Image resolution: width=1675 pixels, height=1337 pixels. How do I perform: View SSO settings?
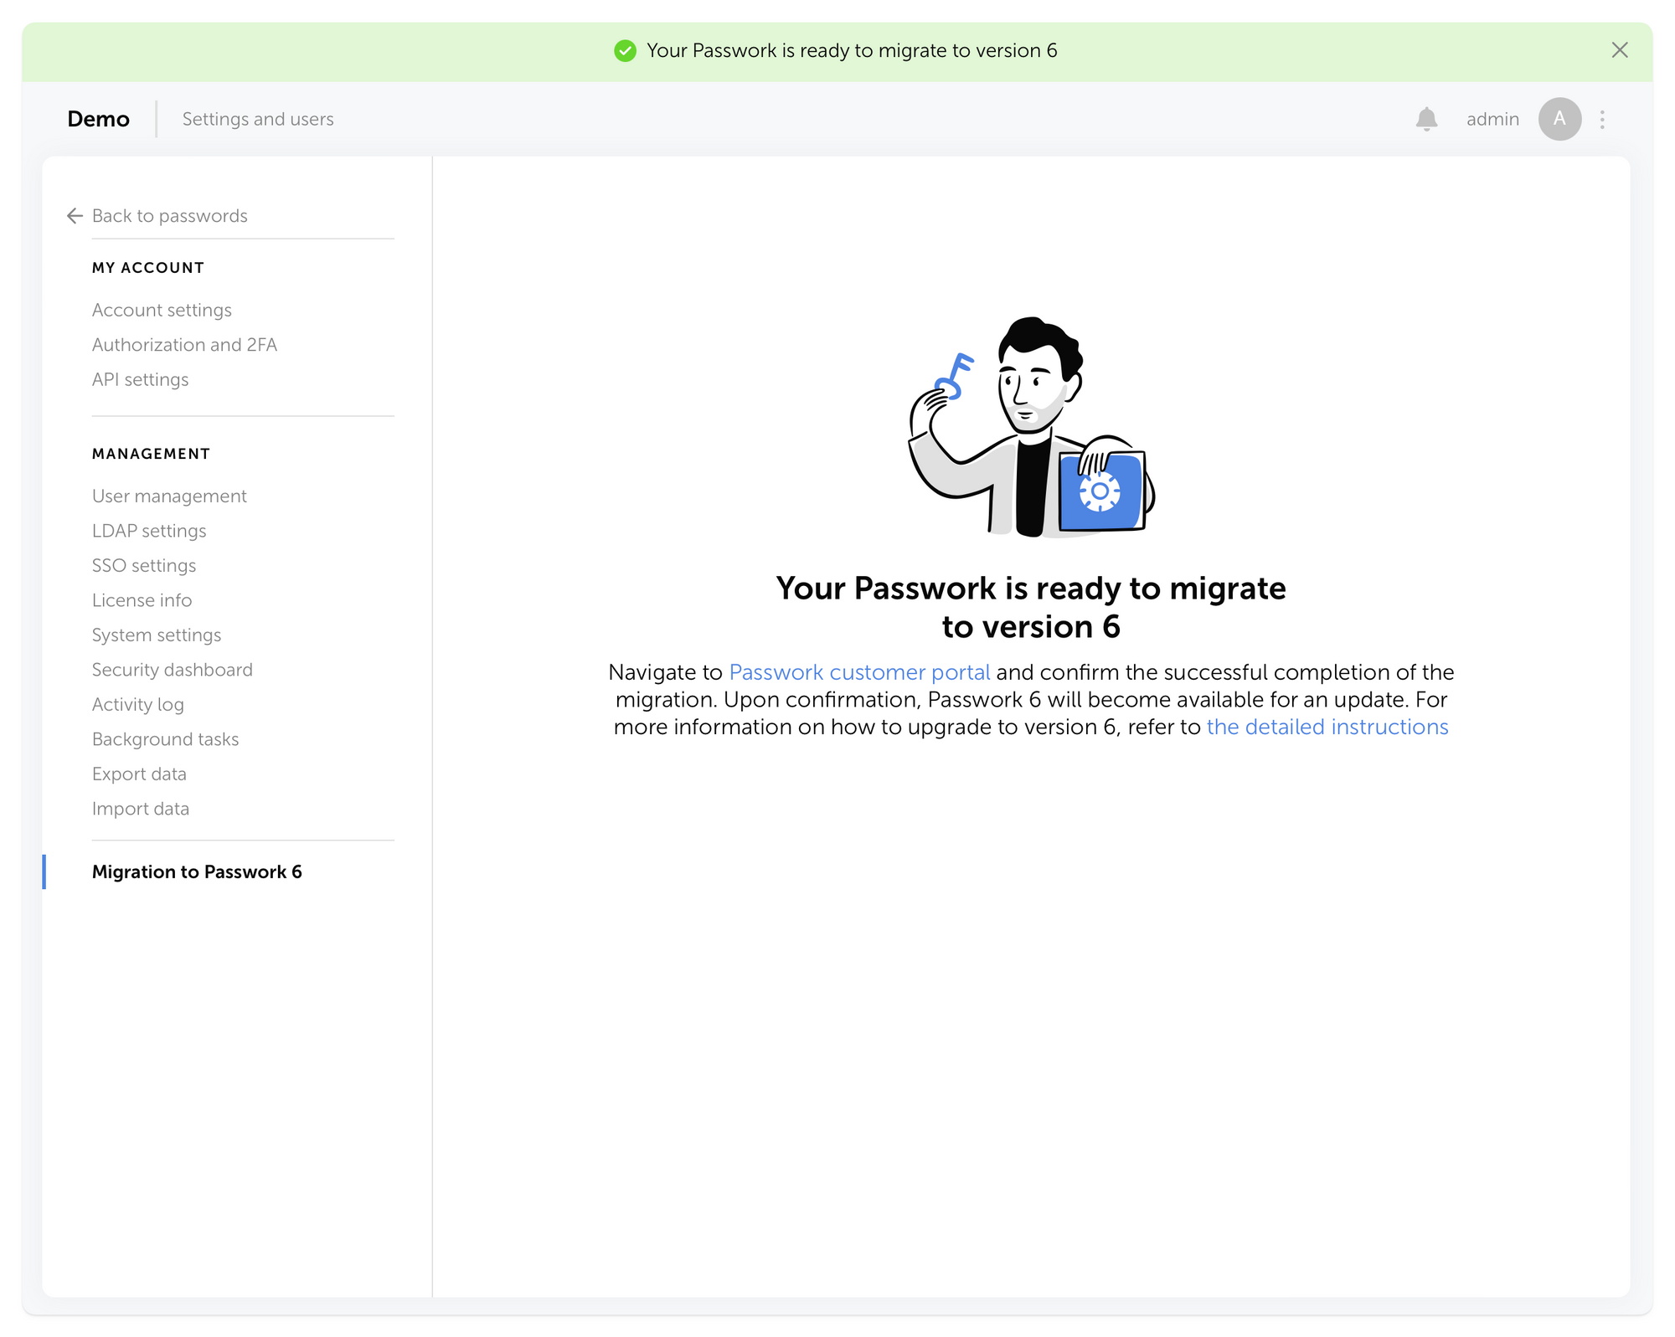pyautogui.click(x=144, y=565)
